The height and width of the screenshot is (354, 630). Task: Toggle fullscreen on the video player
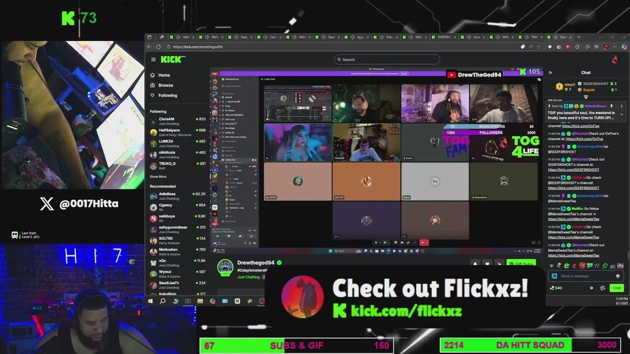539,242
